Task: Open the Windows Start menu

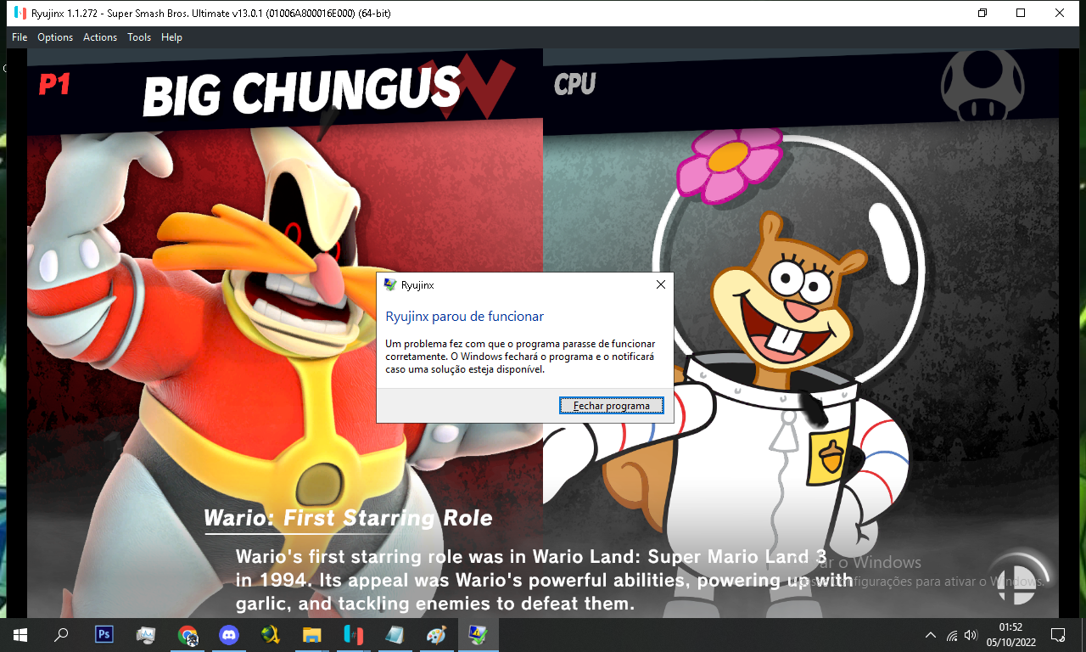Action: (20, 635)
